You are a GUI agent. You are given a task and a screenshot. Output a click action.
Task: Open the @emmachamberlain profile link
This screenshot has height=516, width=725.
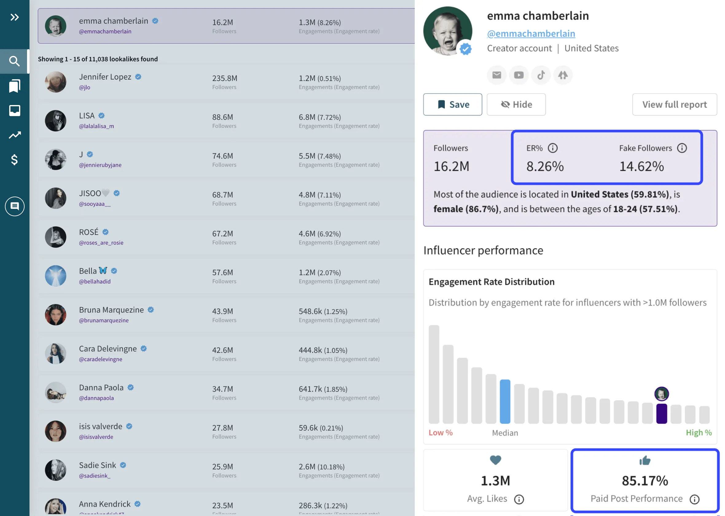pyautogui.click(x=531, y=33)
